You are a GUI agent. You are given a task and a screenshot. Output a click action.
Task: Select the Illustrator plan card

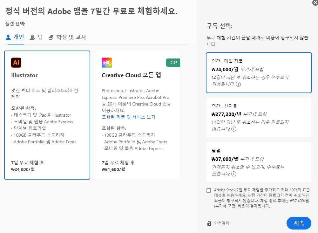coord(47,115)
